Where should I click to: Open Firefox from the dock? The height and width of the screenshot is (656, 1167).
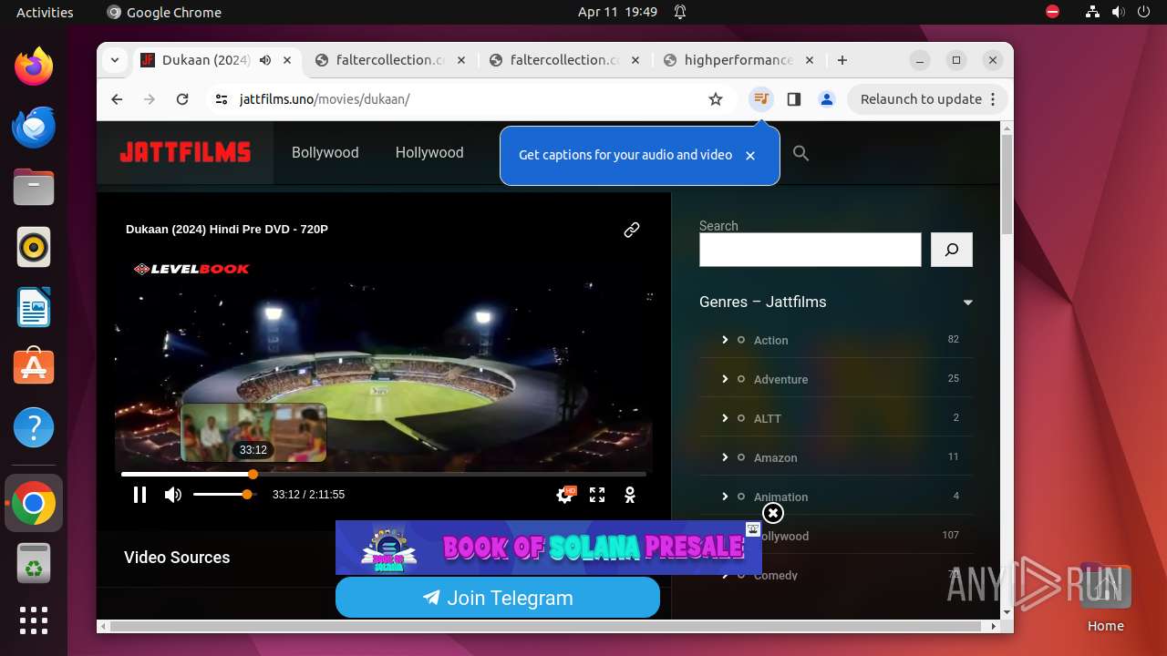[x=34, y=67]
